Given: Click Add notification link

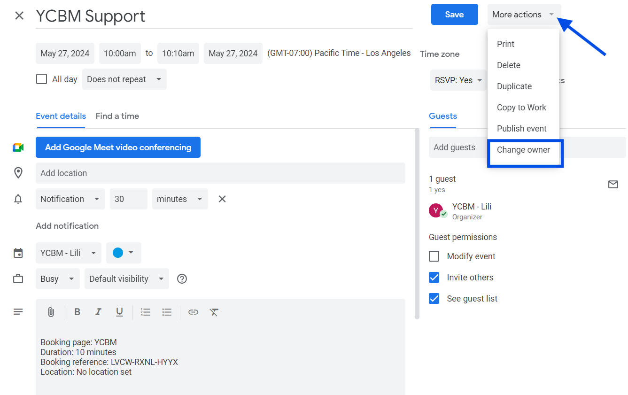Looking at the screenshot, I should pyautogui.click(x=67, y=226).
